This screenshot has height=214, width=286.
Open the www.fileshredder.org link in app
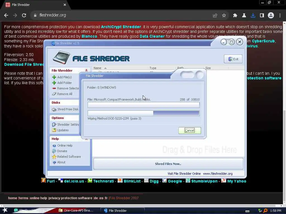click(x=218, y=174)
